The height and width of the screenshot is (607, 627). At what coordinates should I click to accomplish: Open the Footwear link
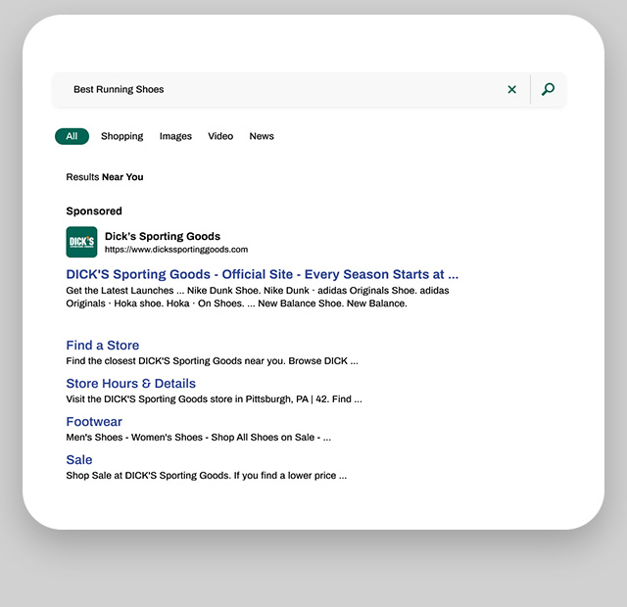tap(94, 422)
